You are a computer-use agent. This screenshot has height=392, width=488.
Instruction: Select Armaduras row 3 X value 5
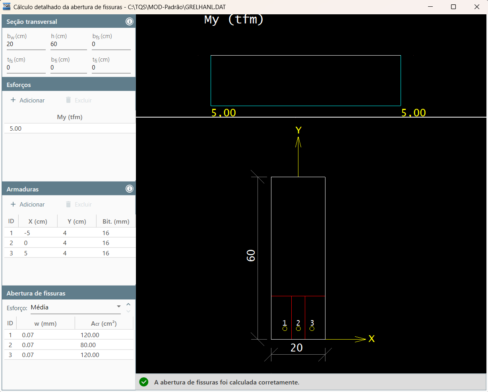pyautogui.click(x=26, y=253)
